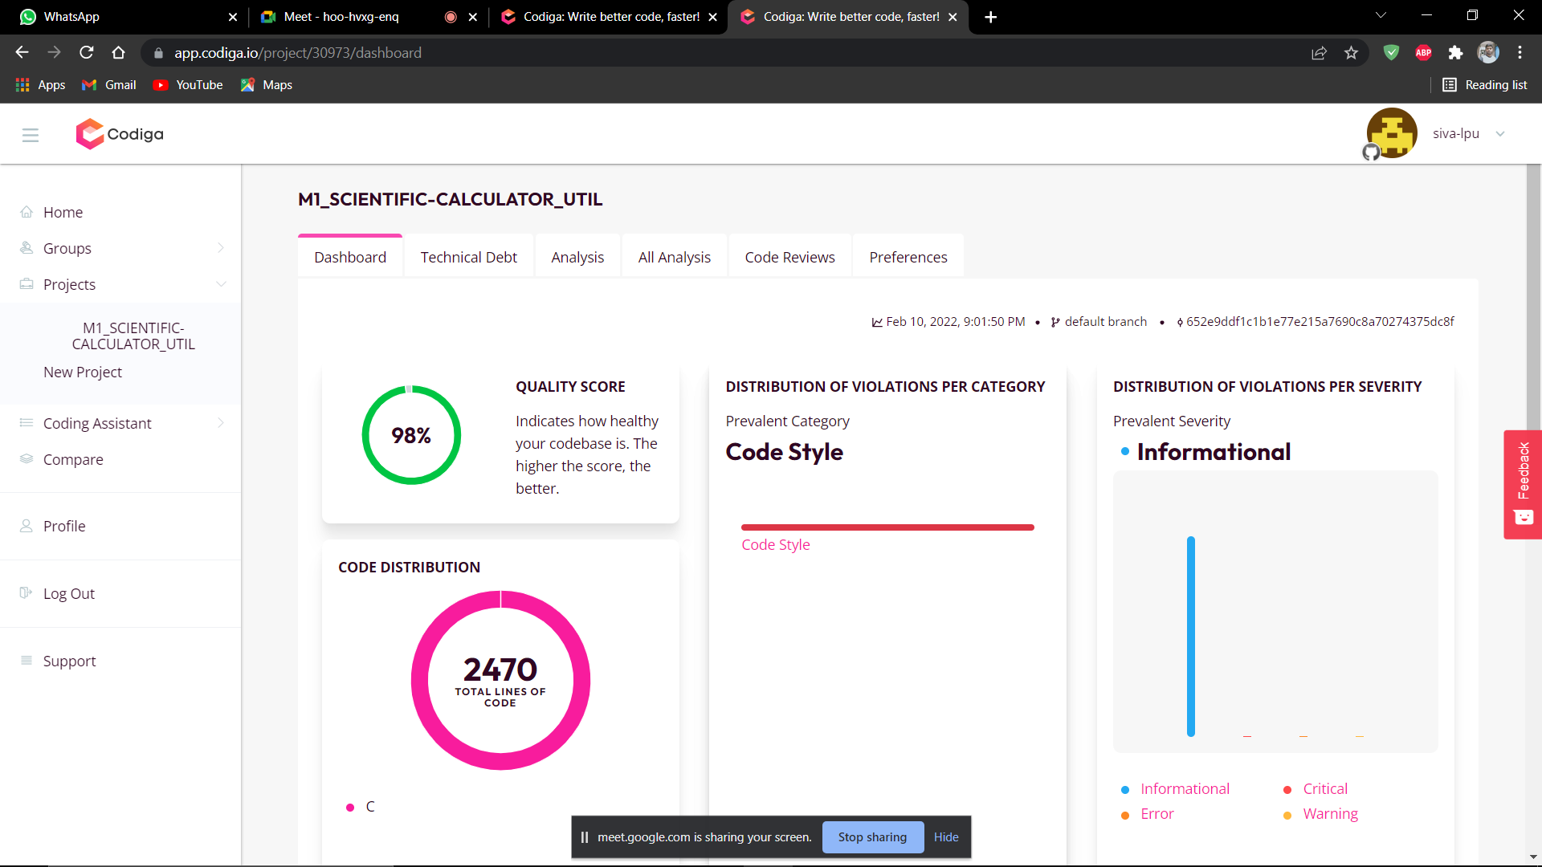Click the GitHub badge on the avatar
The height and width of the screenshot is (867, 1542).
click(x=1370, y=153)
